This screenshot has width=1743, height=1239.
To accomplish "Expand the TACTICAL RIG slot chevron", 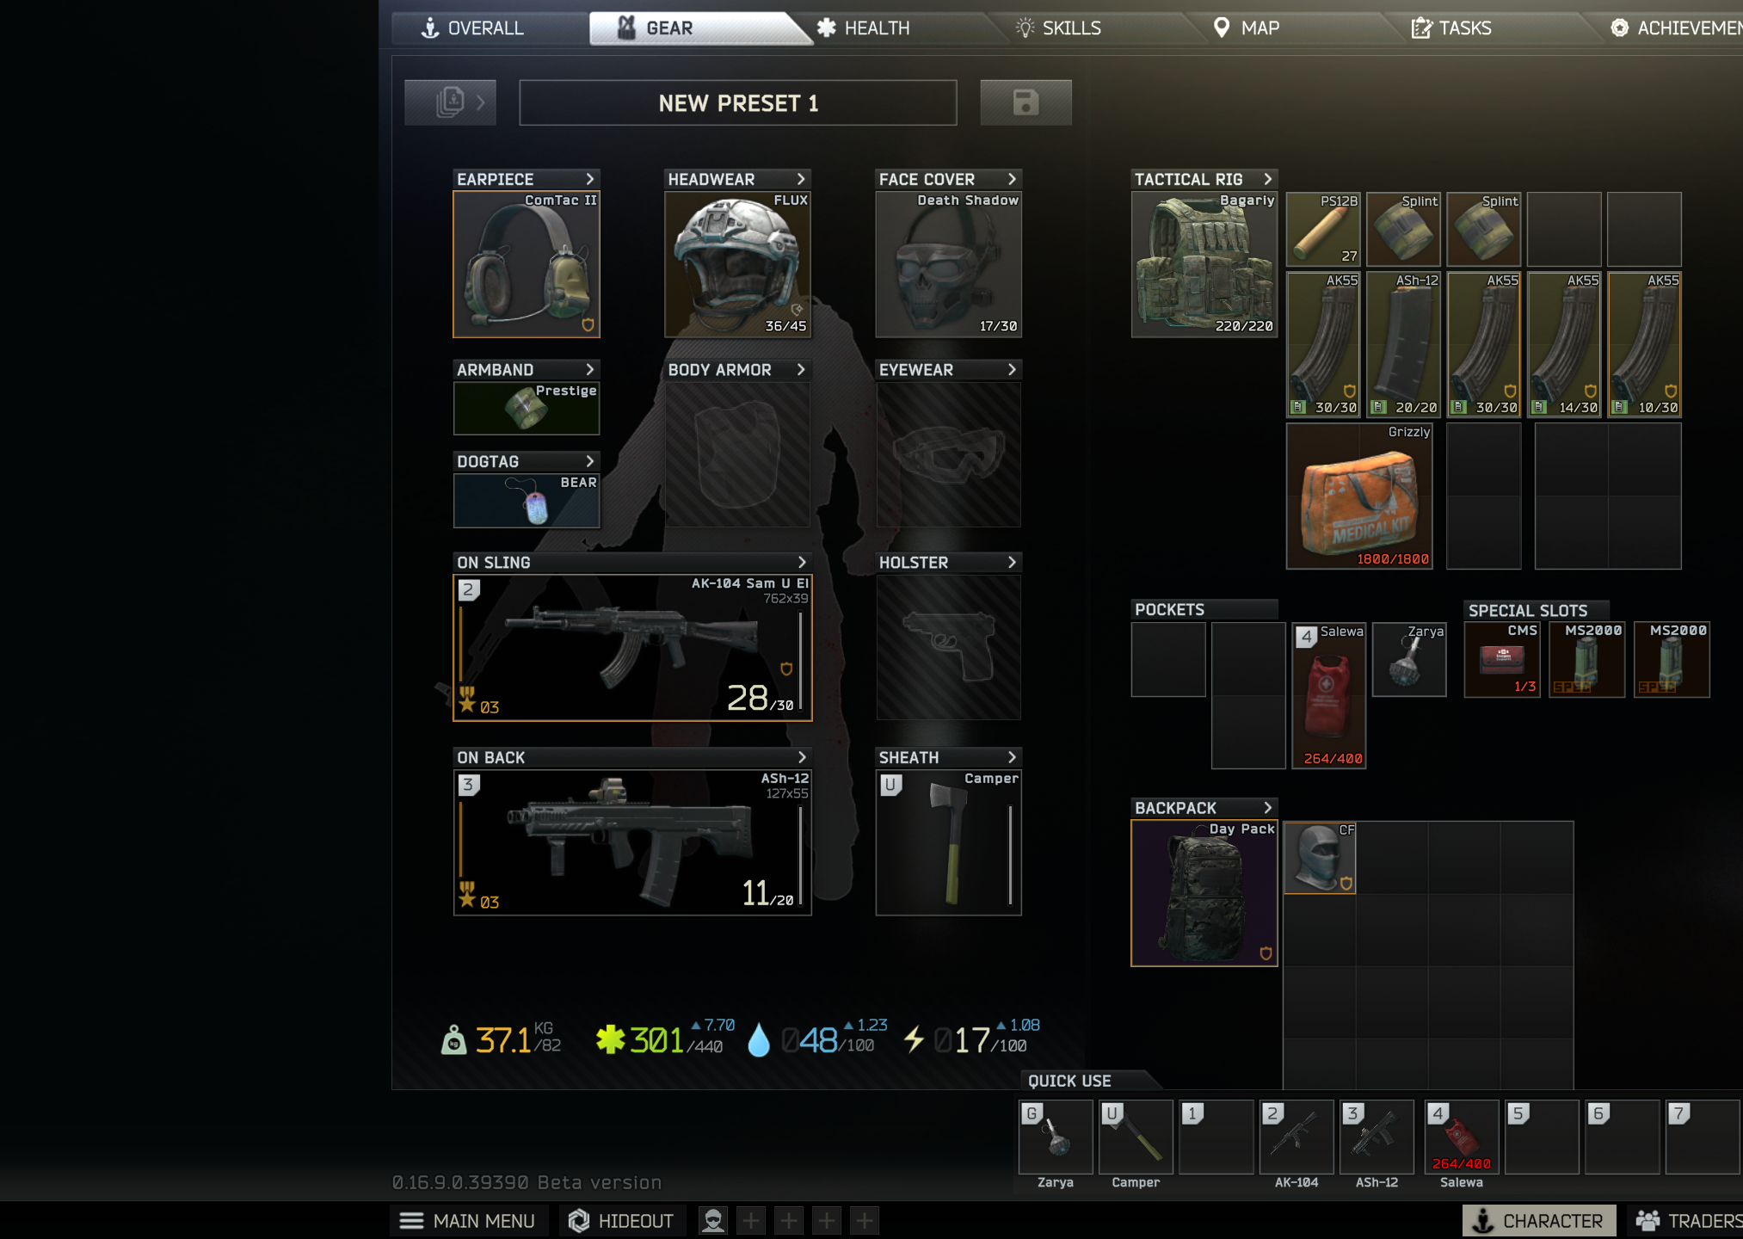I will (1267, 179).
